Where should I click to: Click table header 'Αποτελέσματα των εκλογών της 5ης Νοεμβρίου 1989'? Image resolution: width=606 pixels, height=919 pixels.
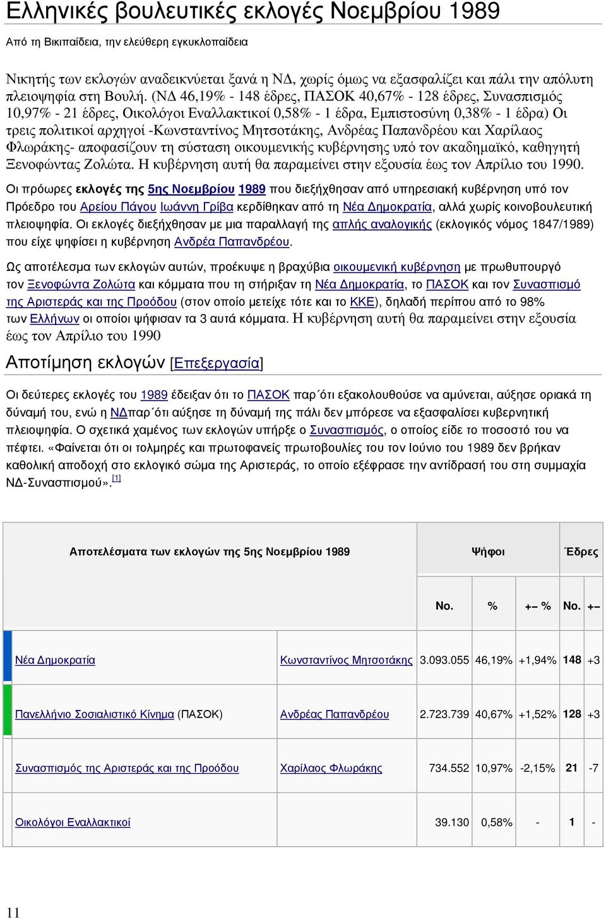(x=210, y=551)
